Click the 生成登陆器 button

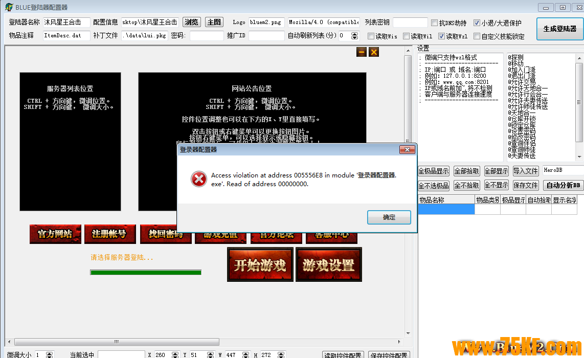pos(560,29)
